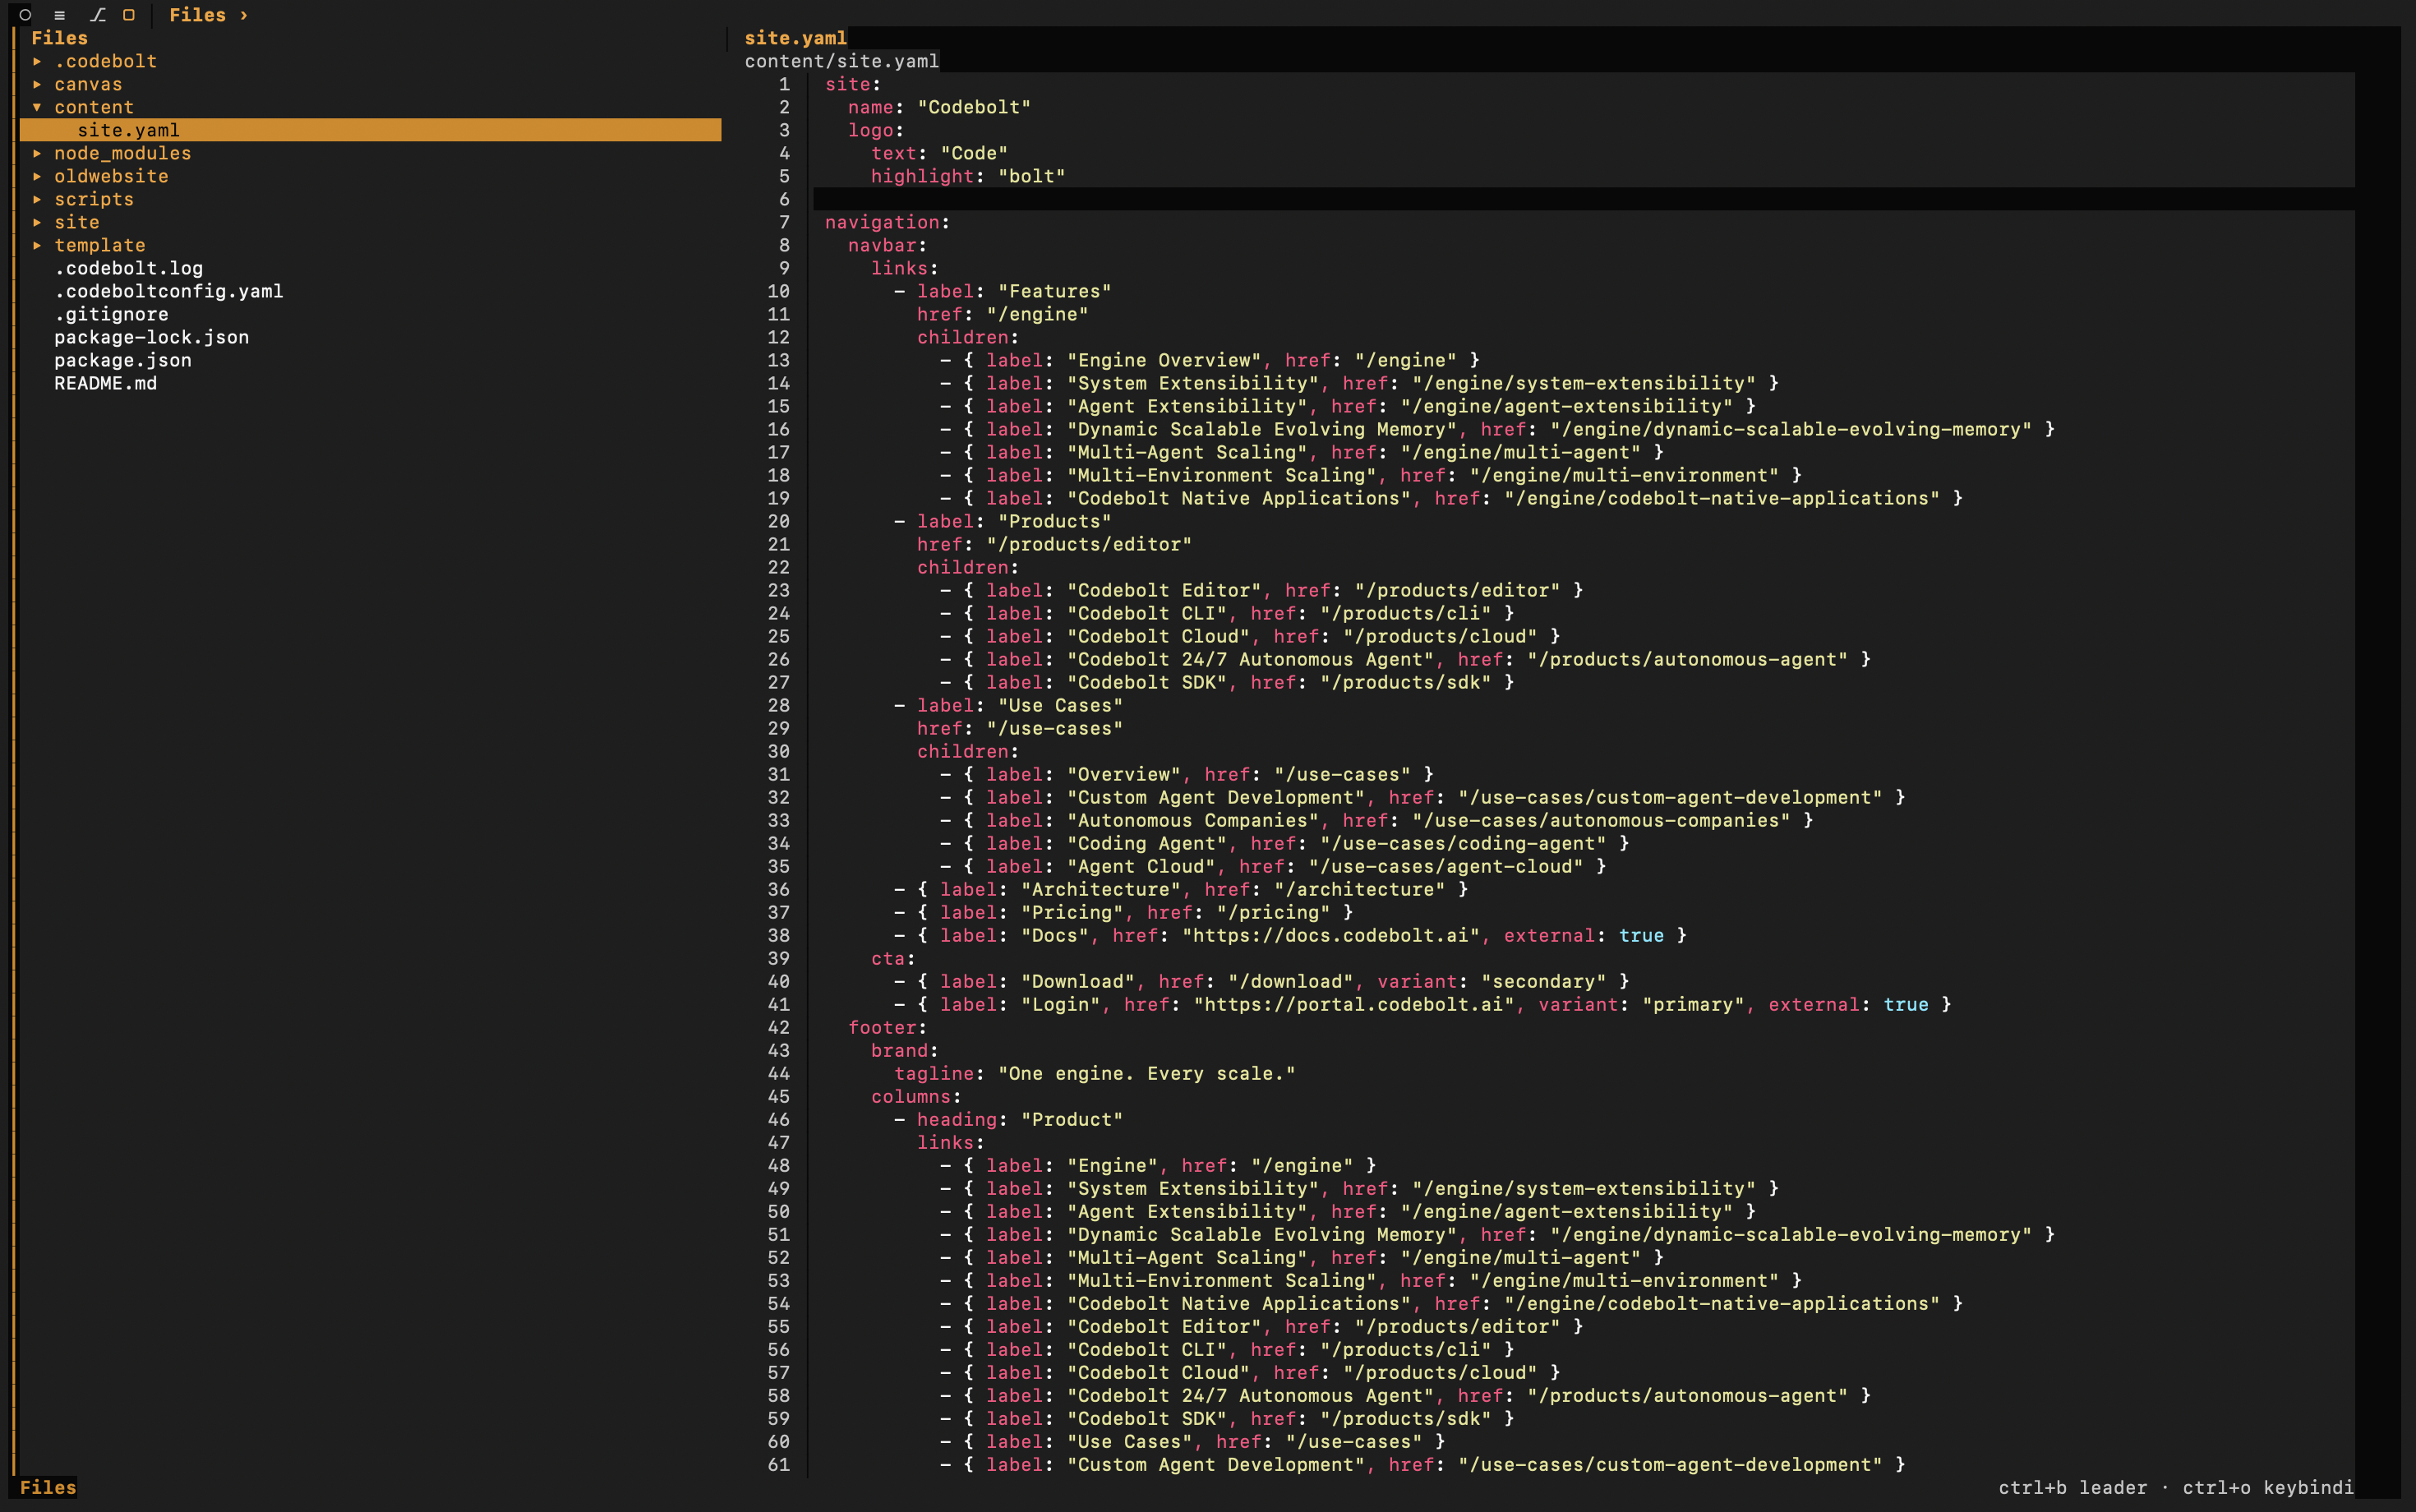Viewport: 2416px width, 1512px height.
Task: Expand the node_modules folder
Action: coord(37,153)
